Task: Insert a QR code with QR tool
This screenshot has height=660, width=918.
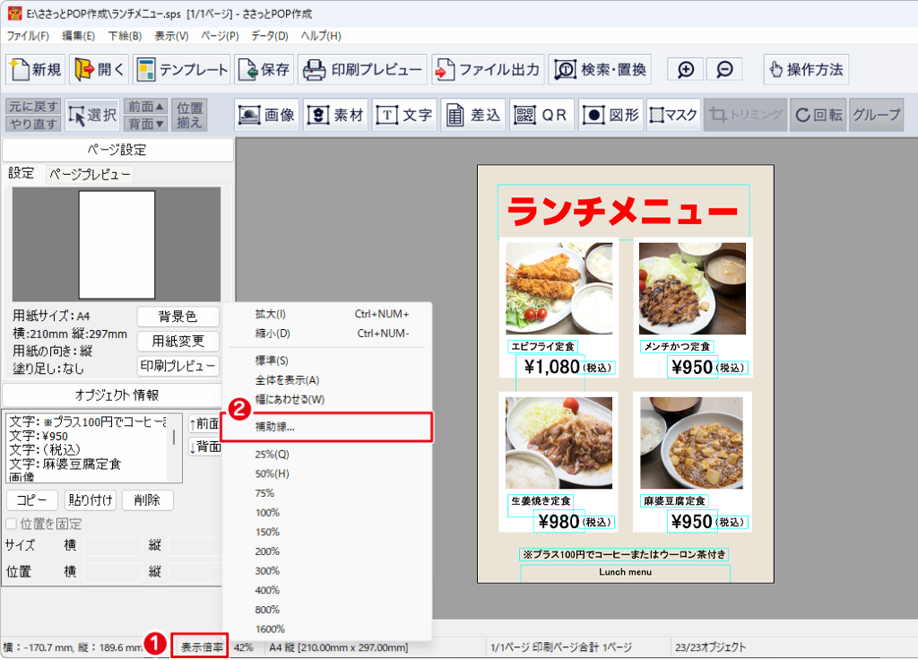Action: (541, 115)
